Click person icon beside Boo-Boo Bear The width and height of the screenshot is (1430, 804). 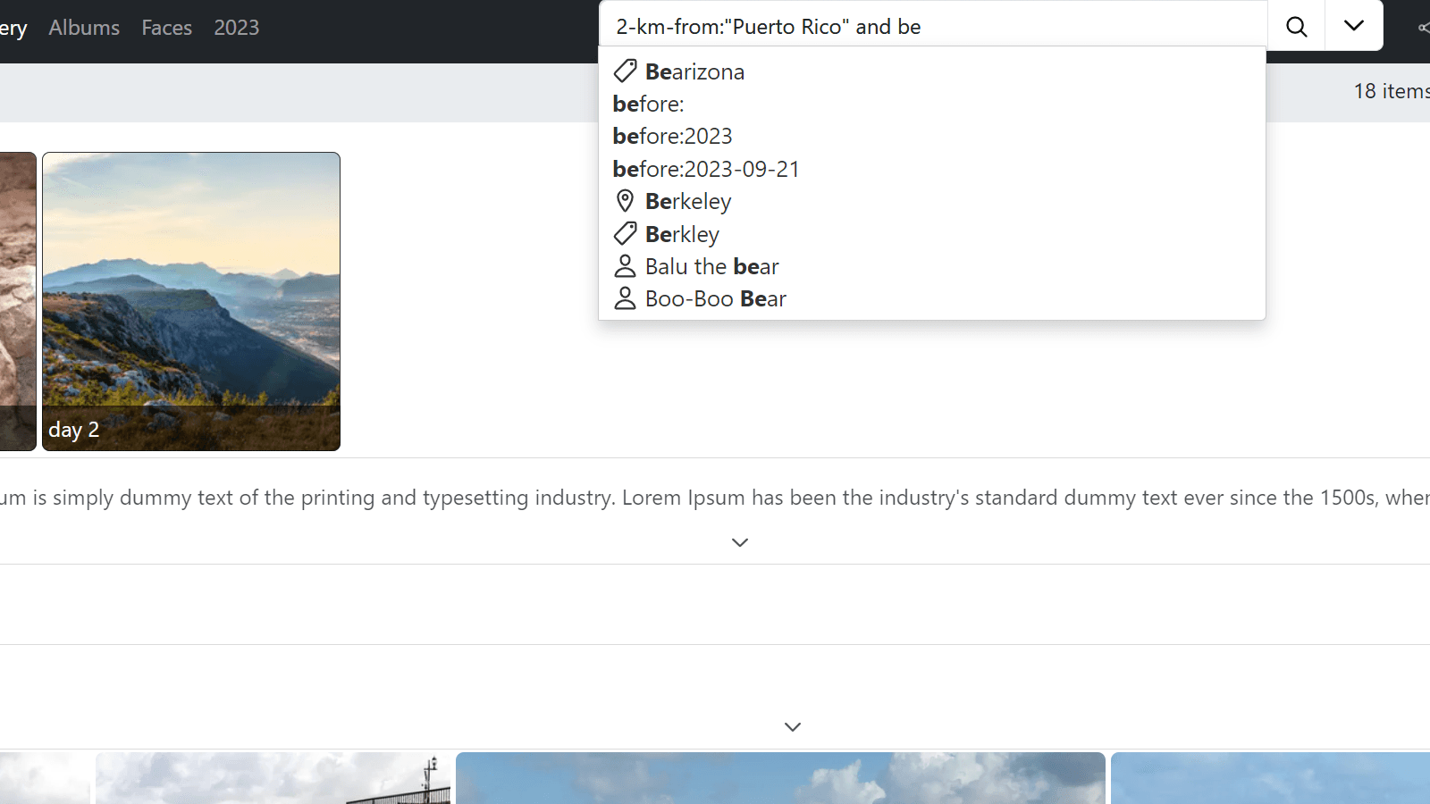click(626, 298)
